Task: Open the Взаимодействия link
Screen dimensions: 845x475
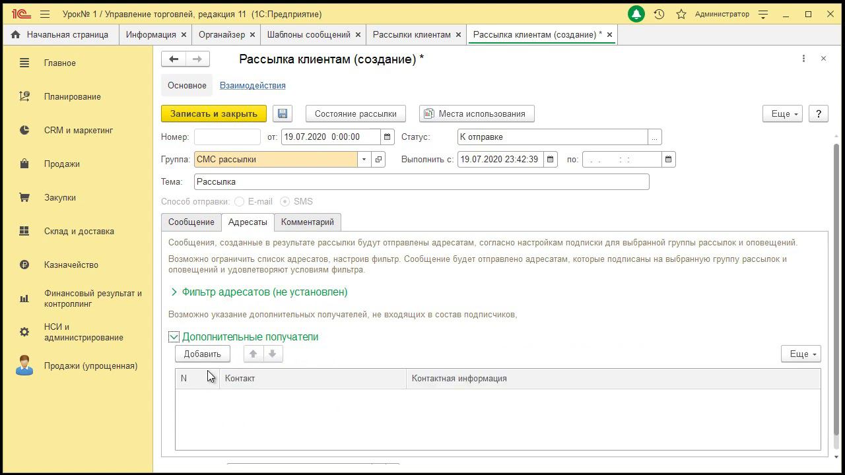Action: [x=253, y=86]
